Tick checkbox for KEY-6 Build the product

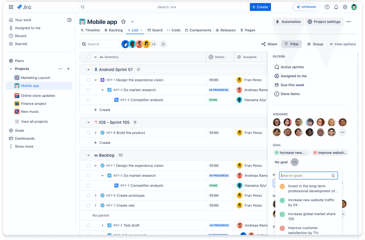[x=88, y=133]
